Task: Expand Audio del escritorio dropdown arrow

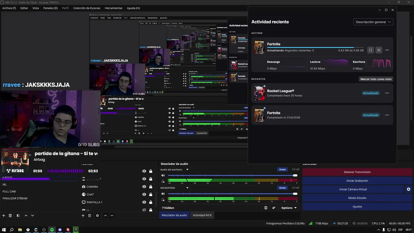Action: (187, 170)
